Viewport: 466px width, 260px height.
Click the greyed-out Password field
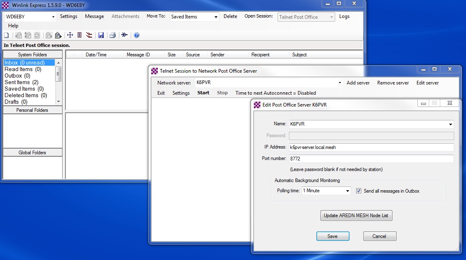372,136
